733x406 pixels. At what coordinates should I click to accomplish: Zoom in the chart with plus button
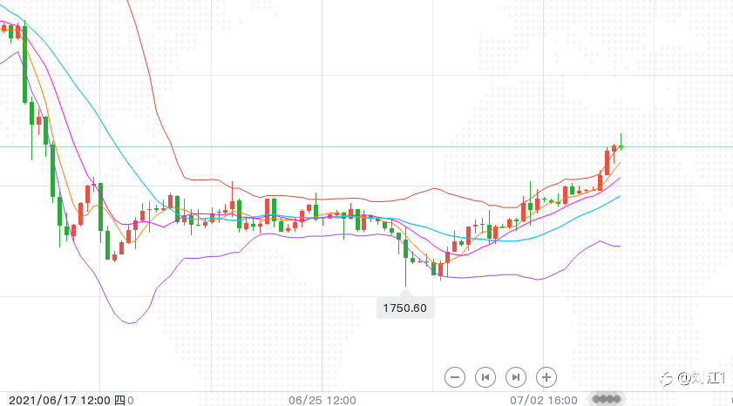(546, 377)
